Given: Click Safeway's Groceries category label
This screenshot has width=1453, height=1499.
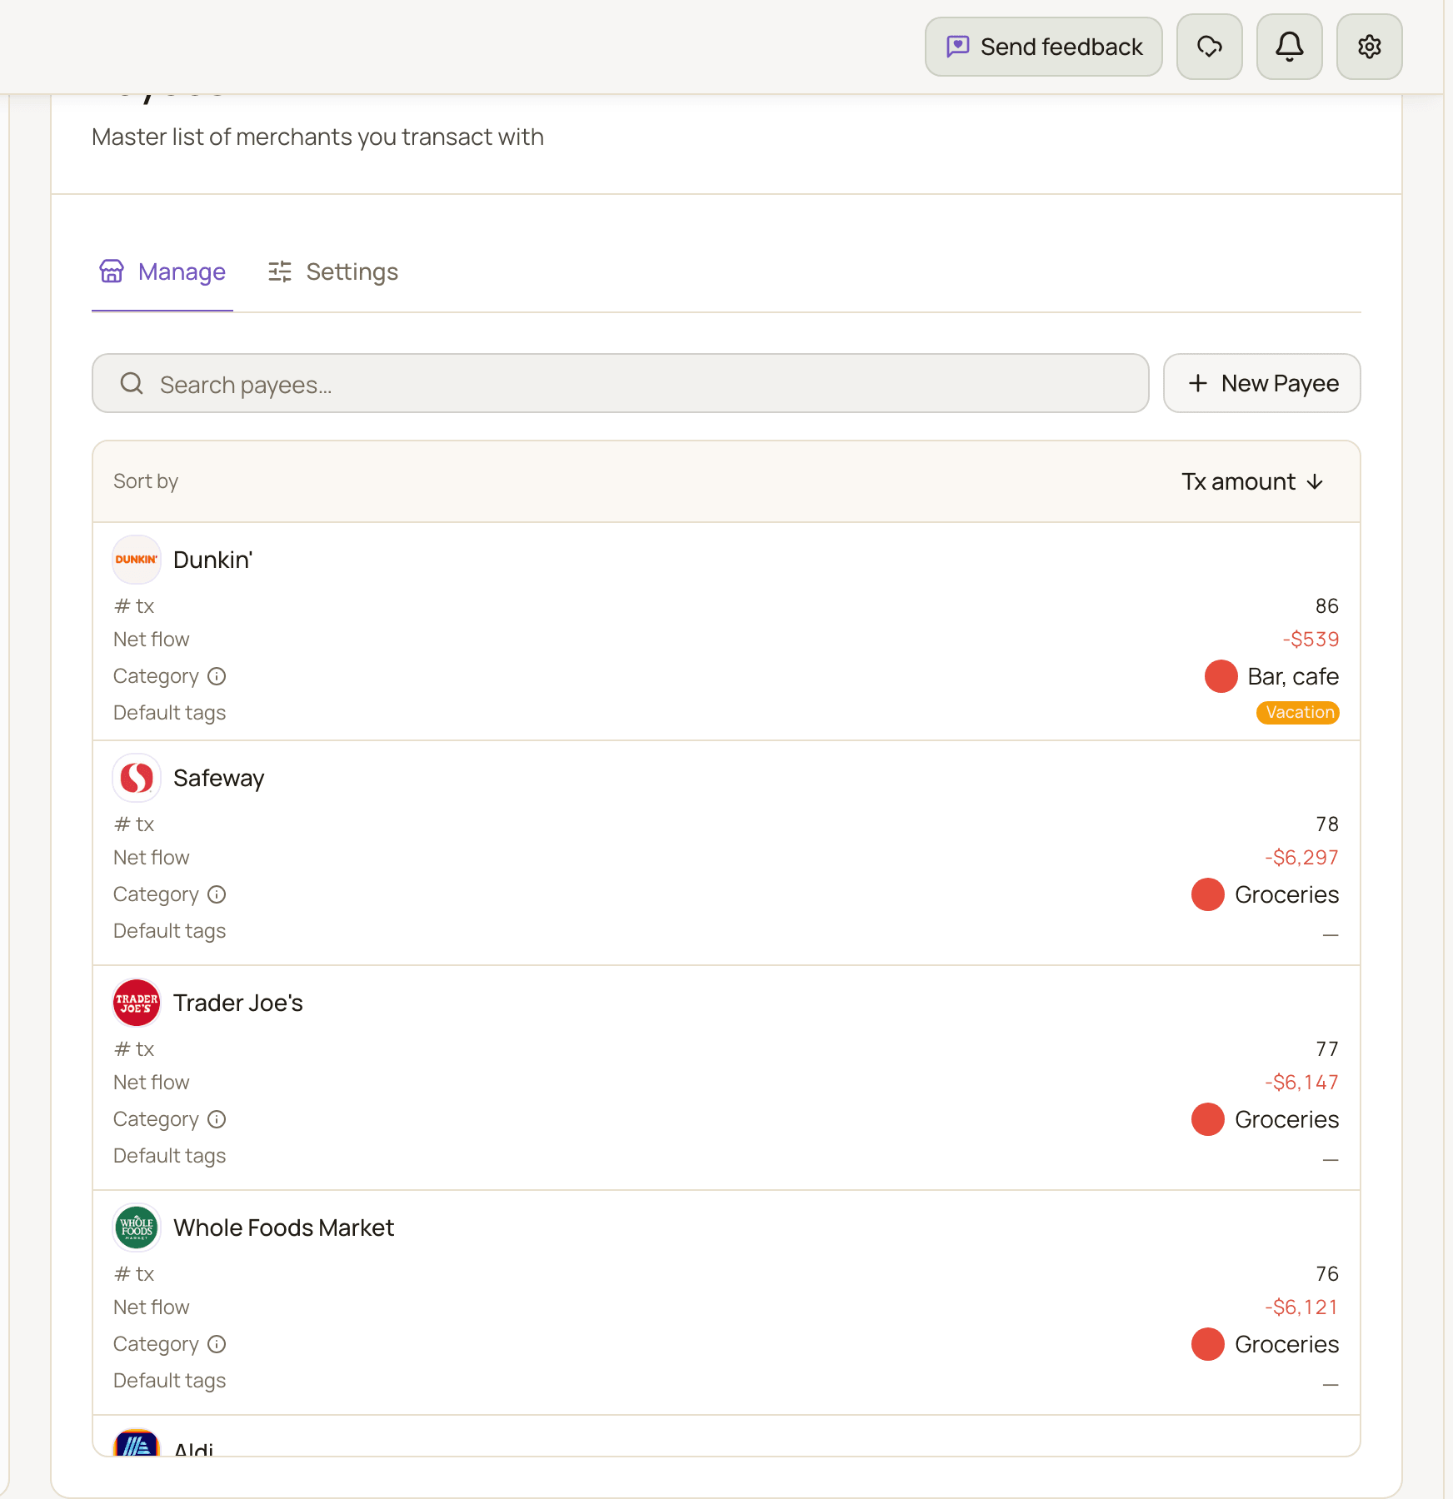Looking at the screenshot, I should [x=1286, y=894].
